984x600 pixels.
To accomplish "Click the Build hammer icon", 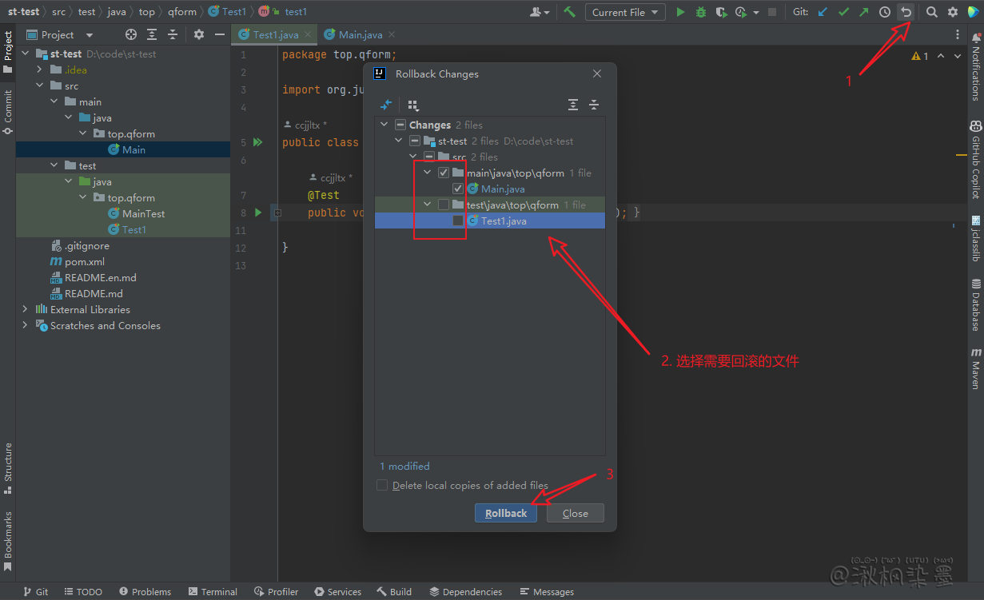I will pos(569,12).
